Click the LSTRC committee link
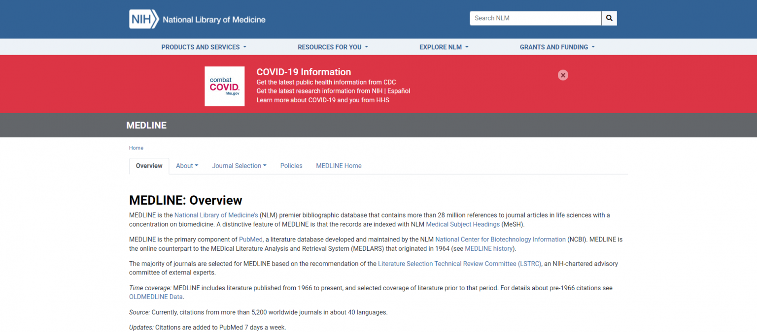This screenshot has width=757, height=332. click(459, 263)
